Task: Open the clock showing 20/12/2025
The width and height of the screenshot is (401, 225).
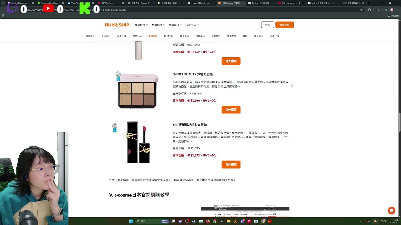Action: [x=393, y=221]
